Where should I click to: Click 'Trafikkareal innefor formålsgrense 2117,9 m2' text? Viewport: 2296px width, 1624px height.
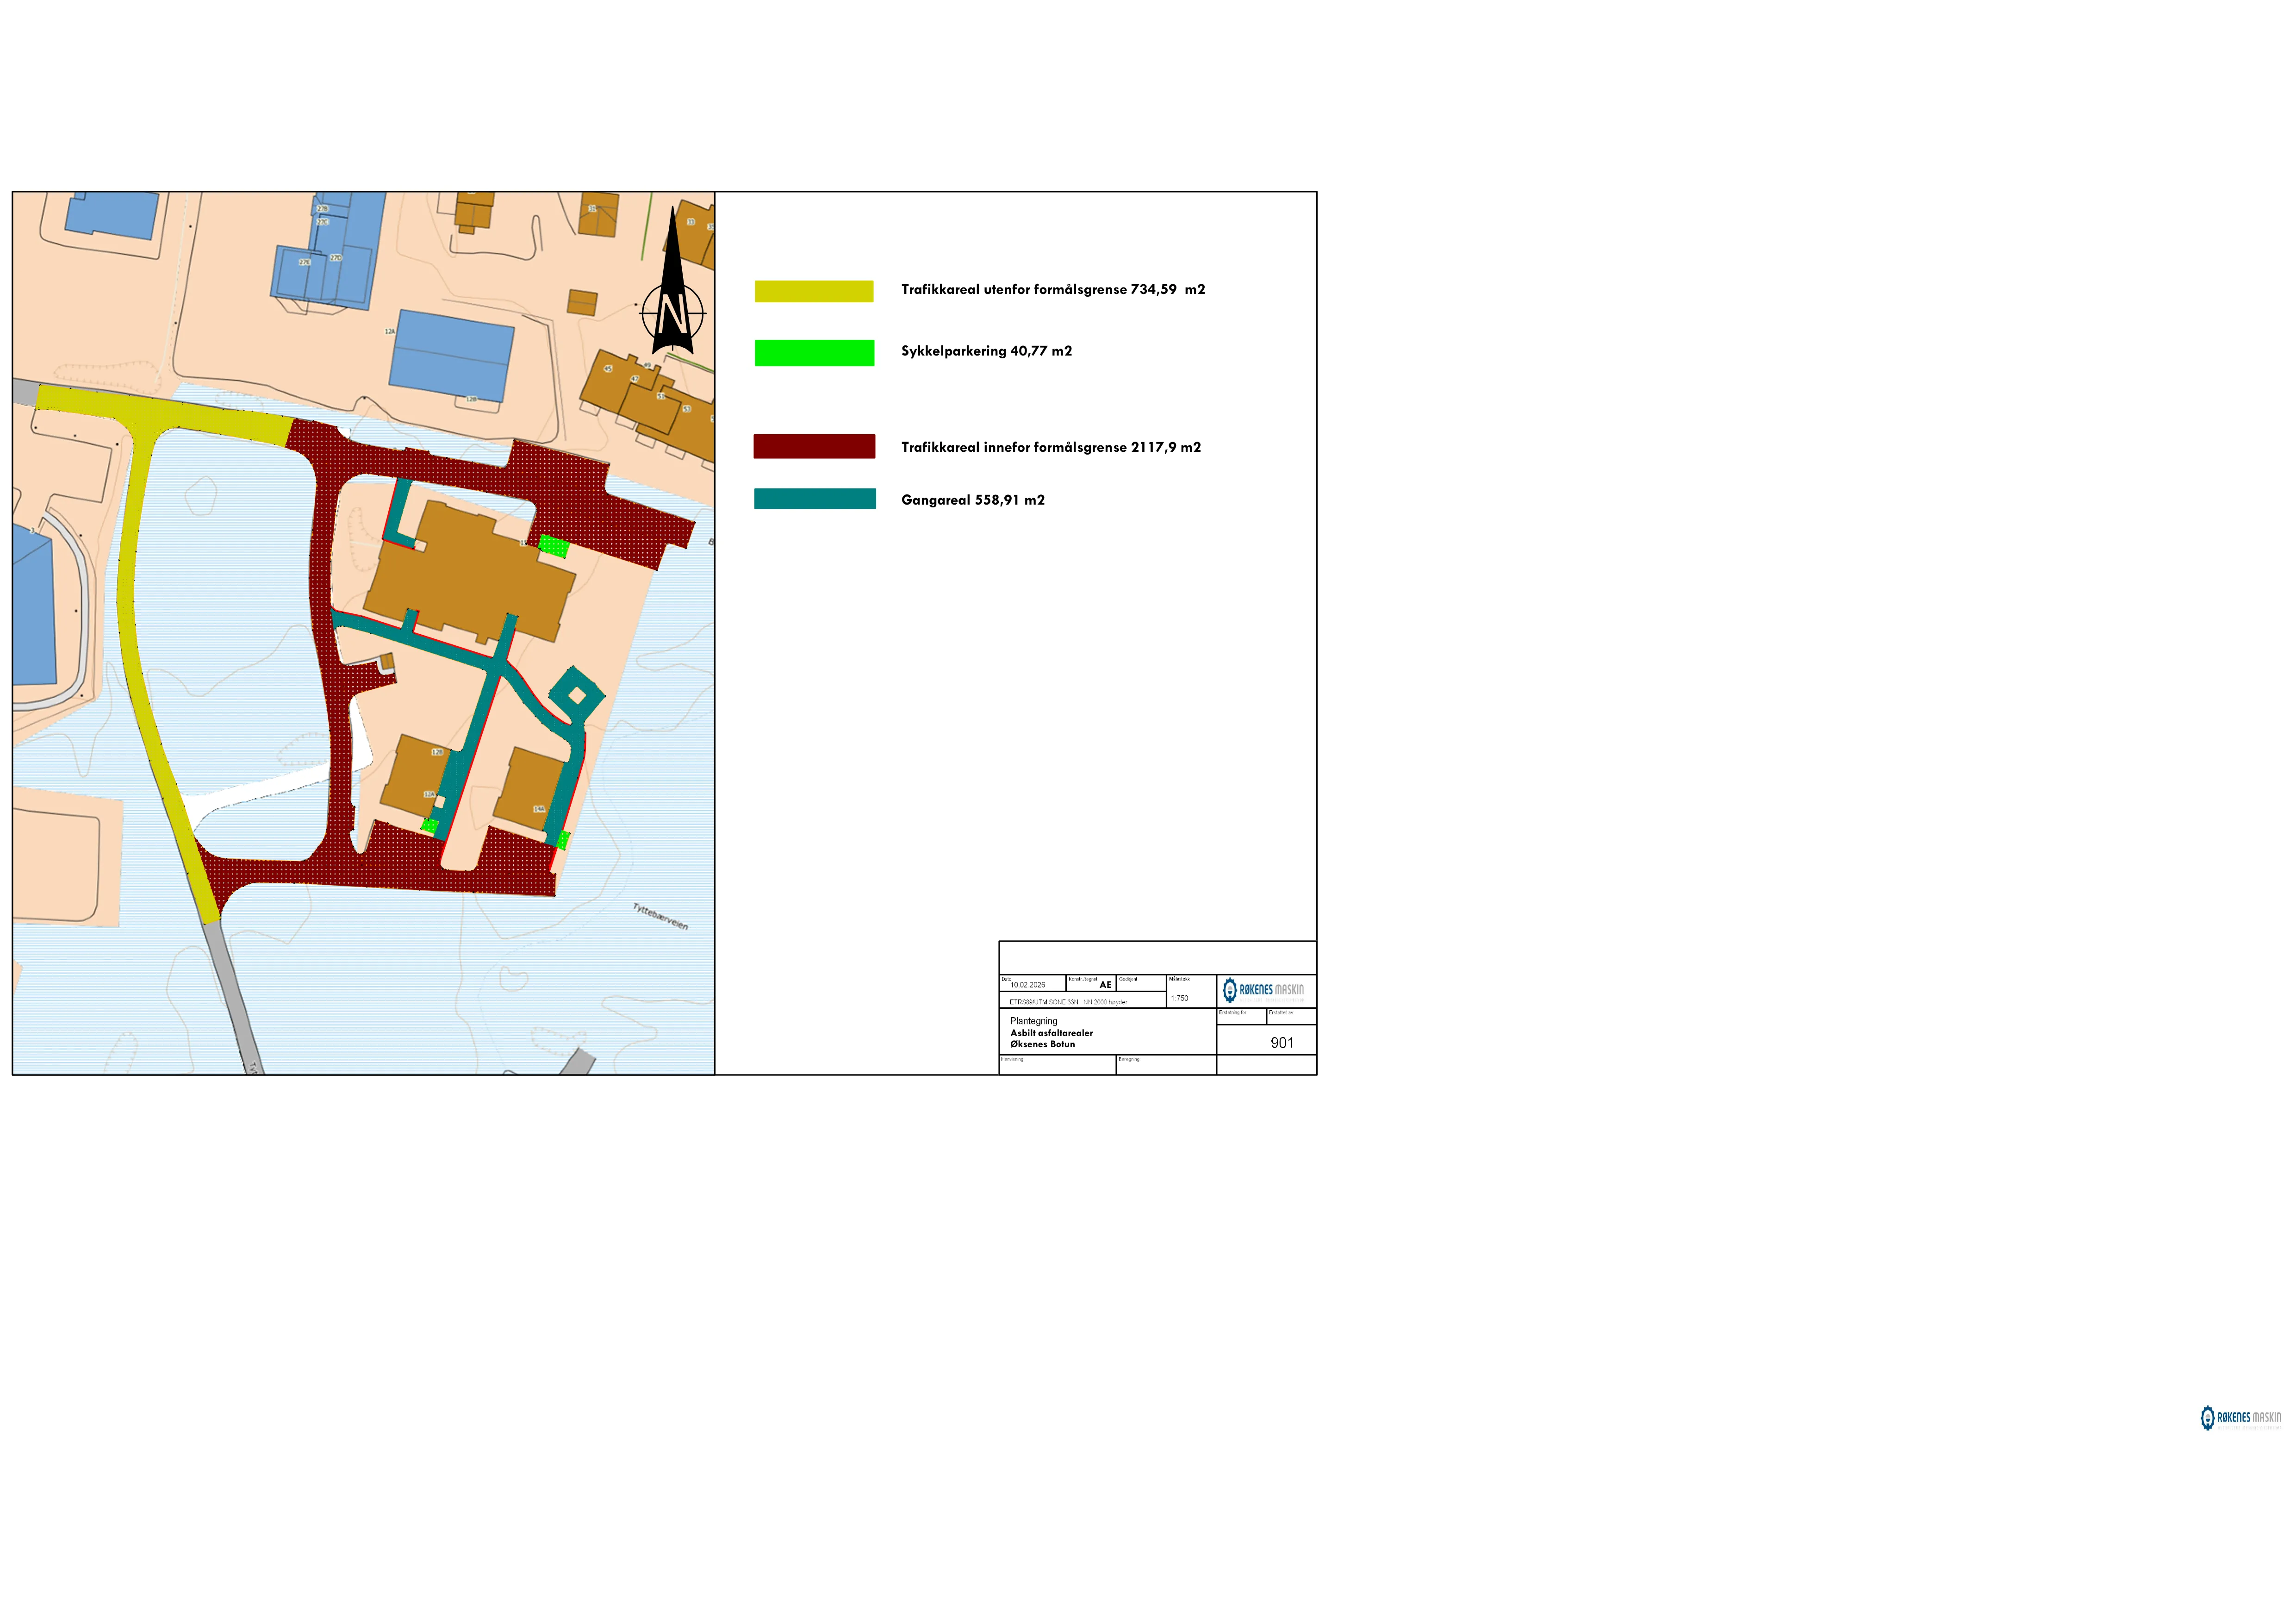point(1051,447)
